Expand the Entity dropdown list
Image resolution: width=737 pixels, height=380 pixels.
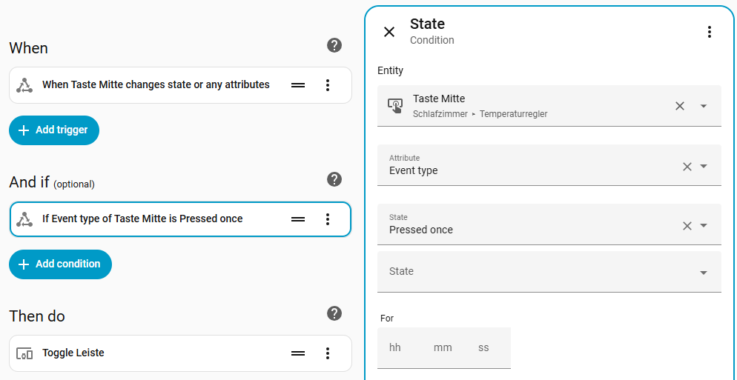coord(704,106)
